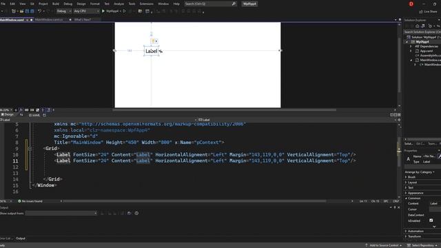Open the Any CPU platform dropdown

click(x=86, y=11)
